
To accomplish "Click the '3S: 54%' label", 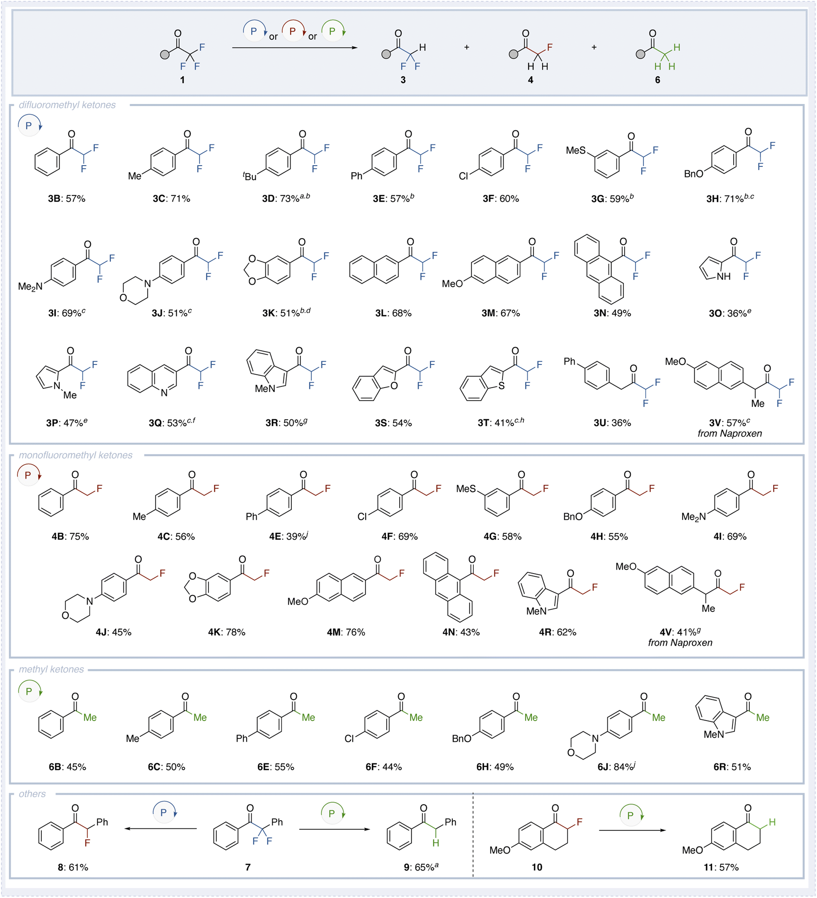I will pos(393,423).
